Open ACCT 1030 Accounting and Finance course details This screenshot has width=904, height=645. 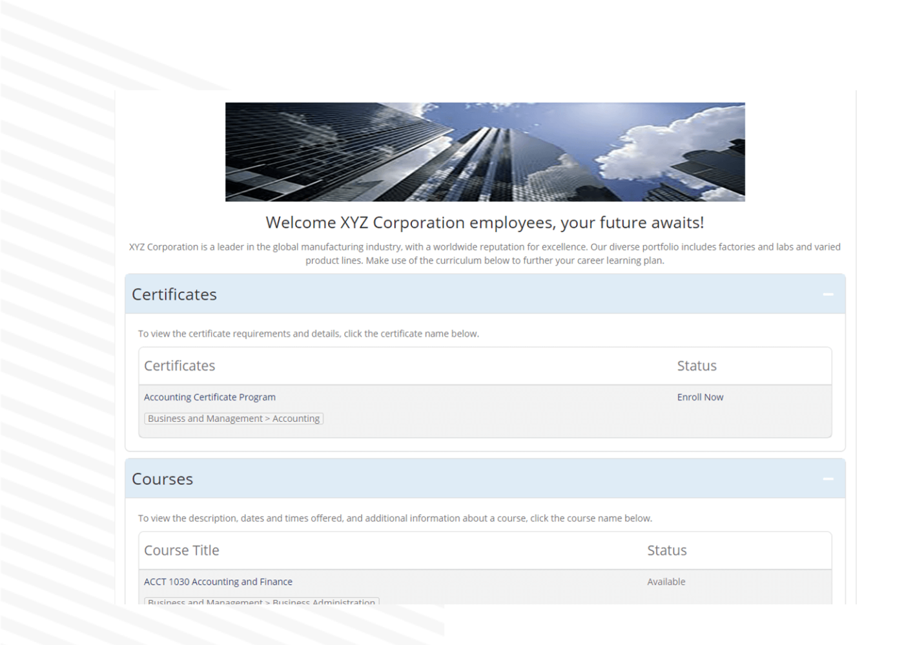point(218,581)
